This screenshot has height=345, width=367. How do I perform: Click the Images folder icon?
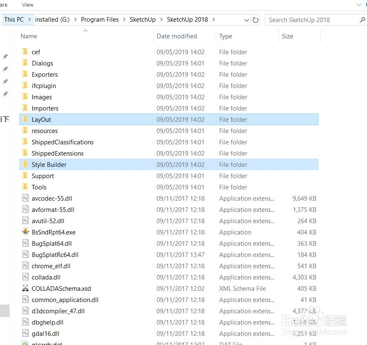point(25,97)
